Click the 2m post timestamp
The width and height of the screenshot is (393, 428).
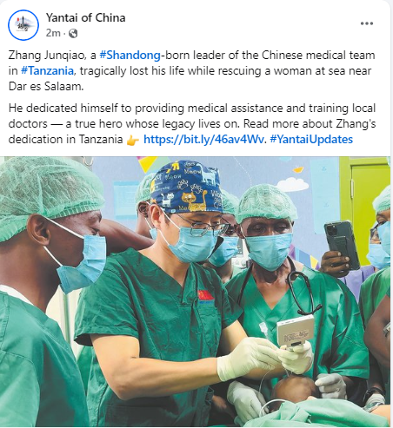[53, 33]
